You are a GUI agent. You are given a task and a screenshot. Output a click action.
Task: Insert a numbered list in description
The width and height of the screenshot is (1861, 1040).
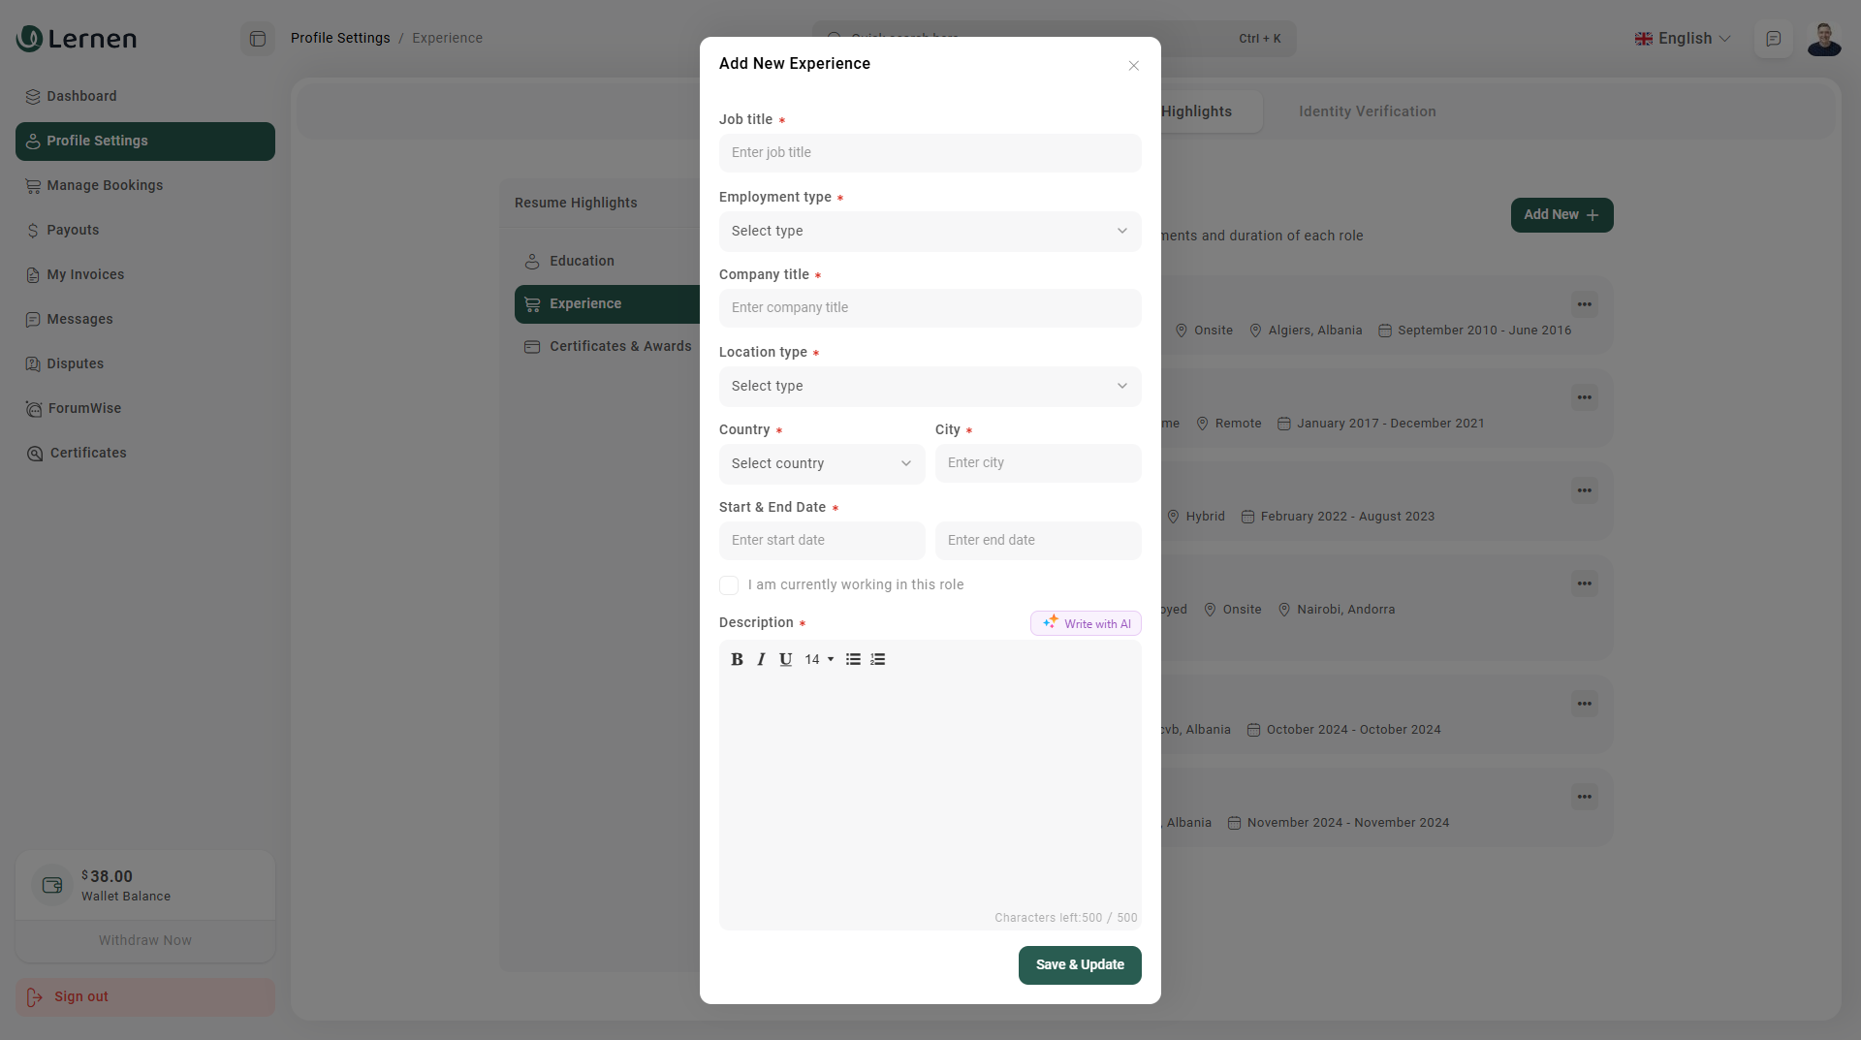tap(878, 659)
